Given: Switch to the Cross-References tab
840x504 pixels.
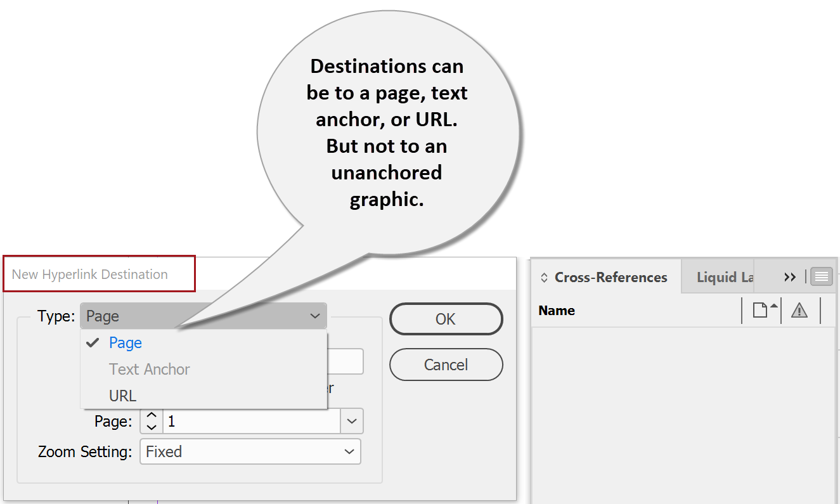Looking at the screenshot, I should [605, 277].
